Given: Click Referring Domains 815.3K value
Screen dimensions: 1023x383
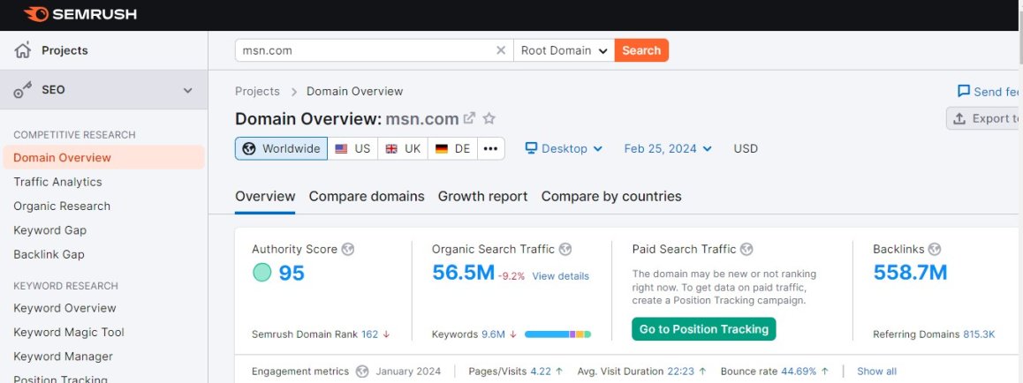Looking at the screenshot, I should (x=979, y=334).
